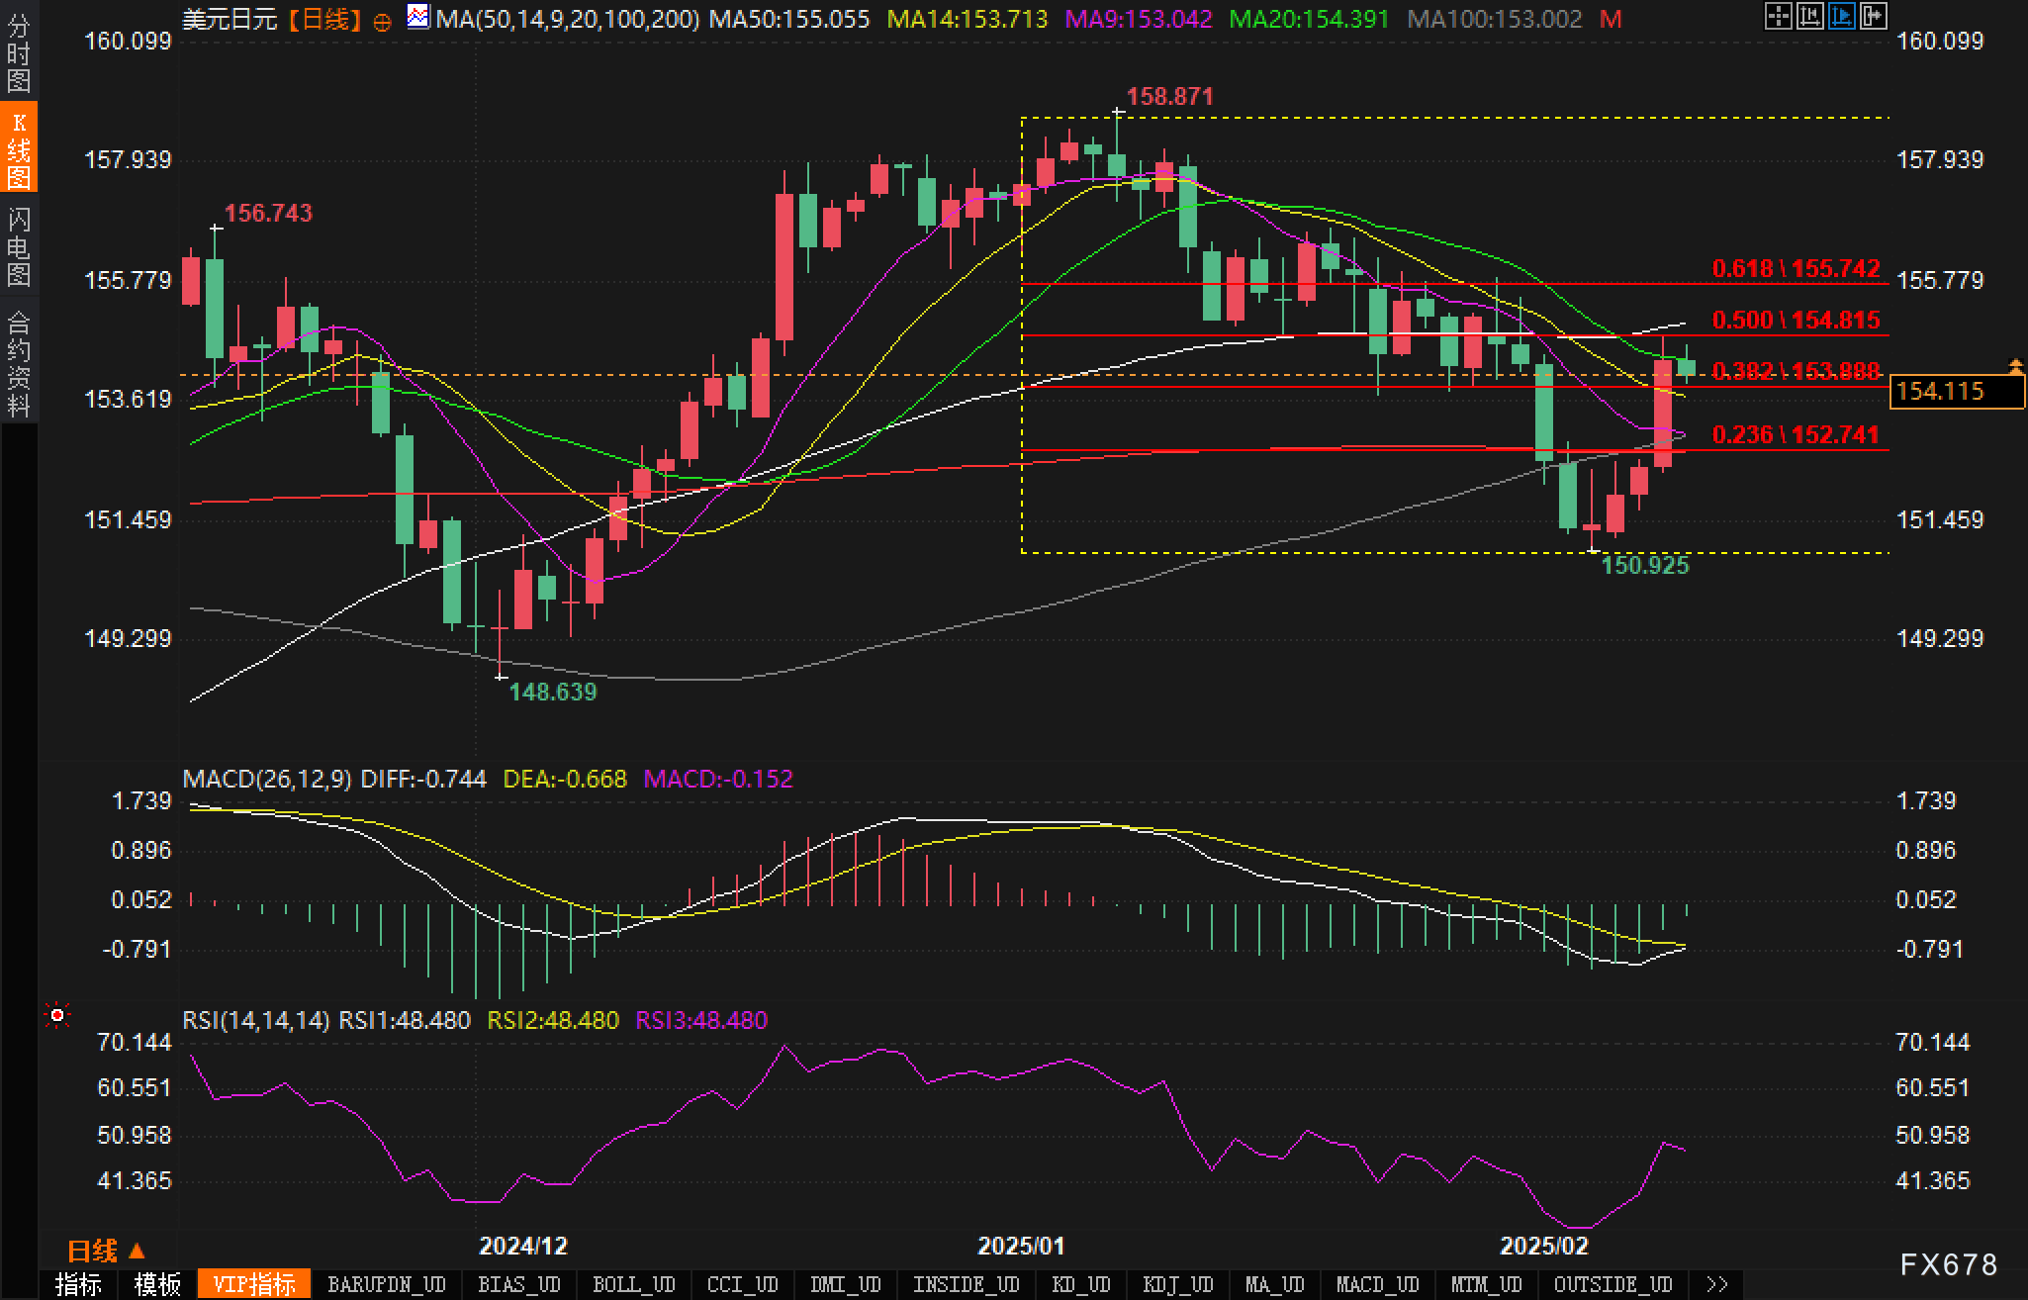Open 合约资料 in the left sidebar
The width and height of the screenshot is (2028, 1300).
click(x=19, y=361)
